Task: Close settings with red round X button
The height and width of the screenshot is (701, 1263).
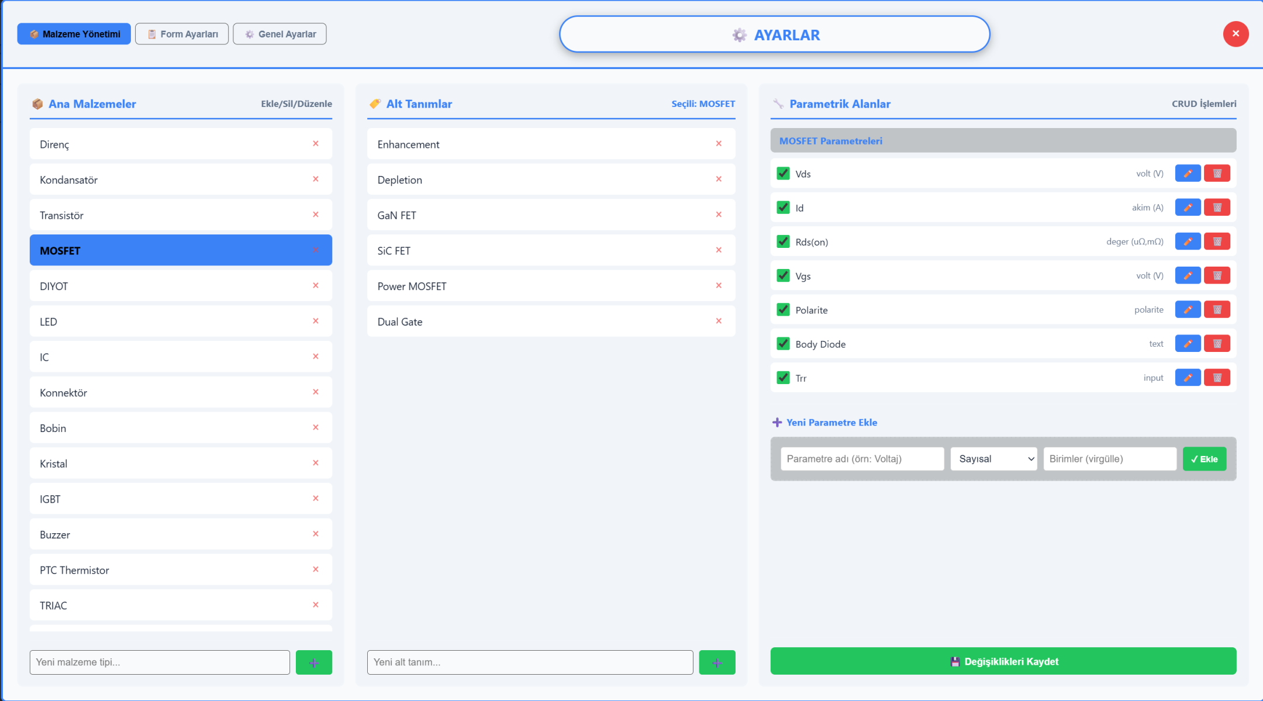Action: [x=1236, y=34]
